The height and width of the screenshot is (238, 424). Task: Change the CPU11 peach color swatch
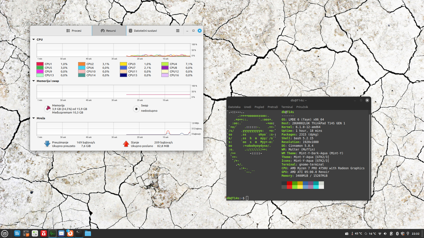(x=123, y=71)
